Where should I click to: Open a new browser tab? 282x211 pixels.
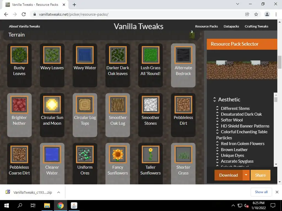(x=74, y=5)
